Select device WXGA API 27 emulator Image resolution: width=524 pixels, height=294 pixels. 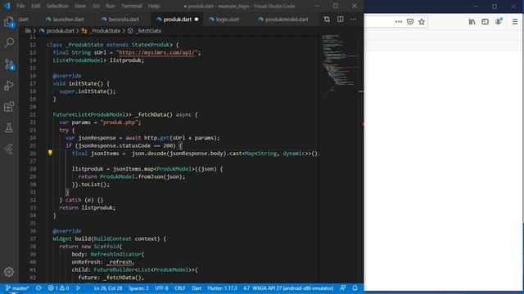click(288, 288)
